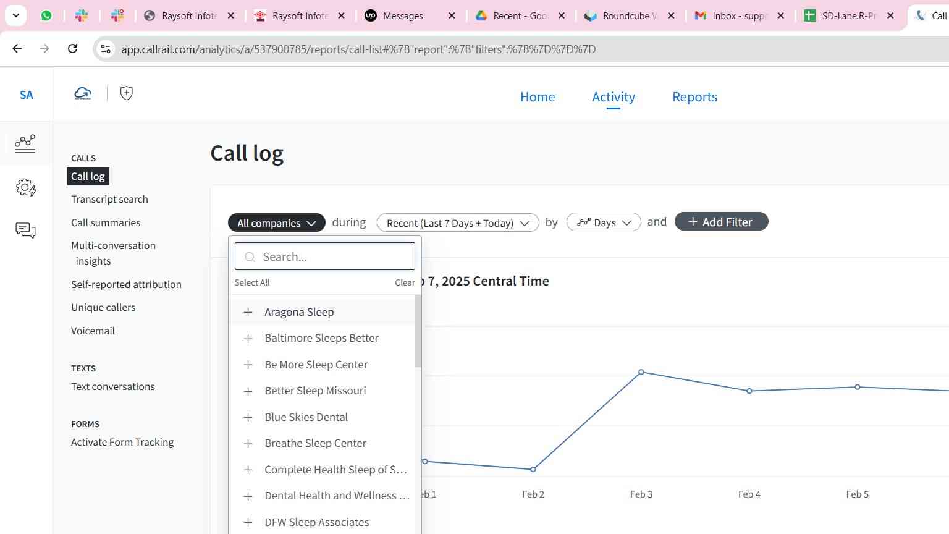This screenshot has height=534, width=949.
Task: Close the Roundcube browser tab
Action: click(671, 15)
